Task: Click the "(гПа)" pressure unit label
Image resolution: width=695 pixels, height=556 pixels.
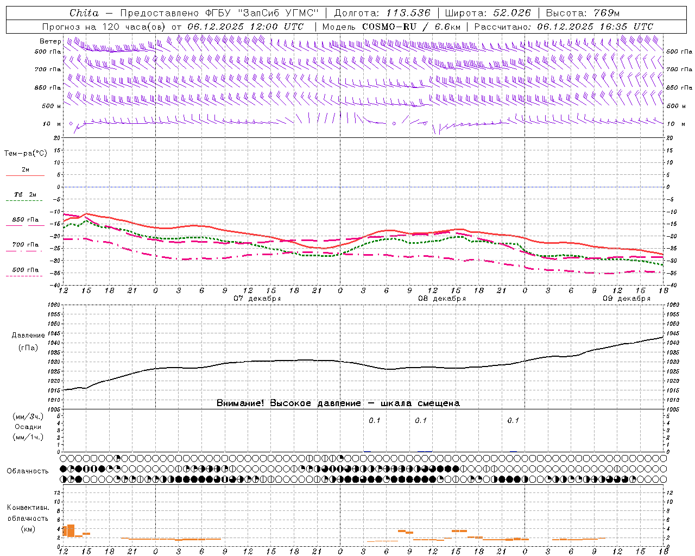Action: click(x=28, y=348)
